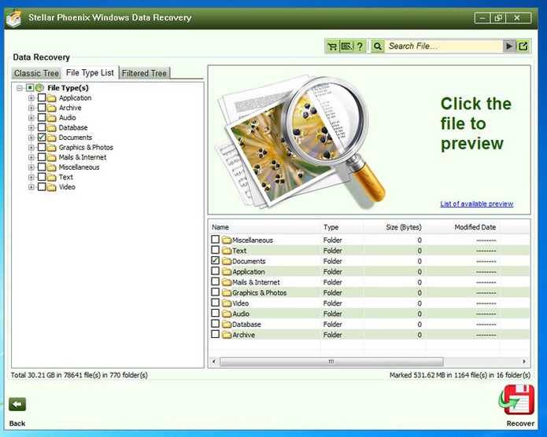Image resolution: width=547 pixels, height=437 pixels.
Task: Select the Application row in file list
Action: coord(369,271)
